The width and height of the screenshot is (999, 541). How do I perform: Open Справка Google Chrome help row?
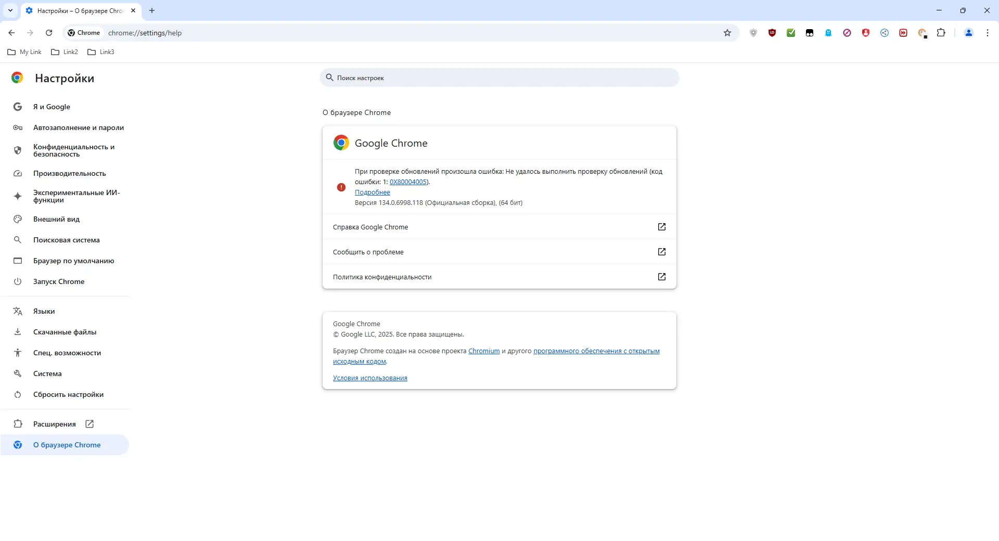(499, 227)
